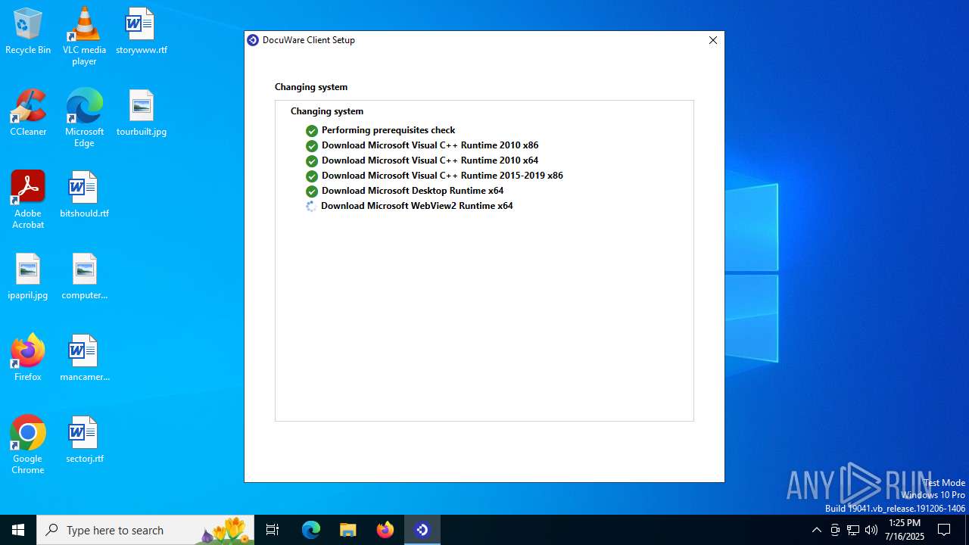Click green check beside Runtime 2010 x86
Viewport: 969px width, 545px height.
[x=311, y=146]
